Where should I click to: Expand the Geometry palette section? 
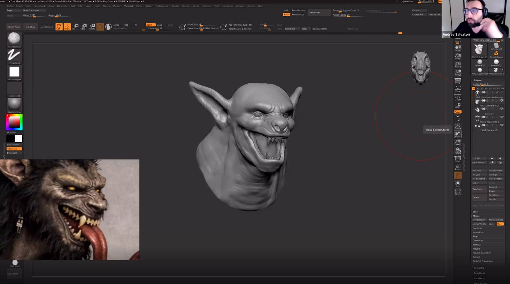pyautogui.click(x=479, y=268)
